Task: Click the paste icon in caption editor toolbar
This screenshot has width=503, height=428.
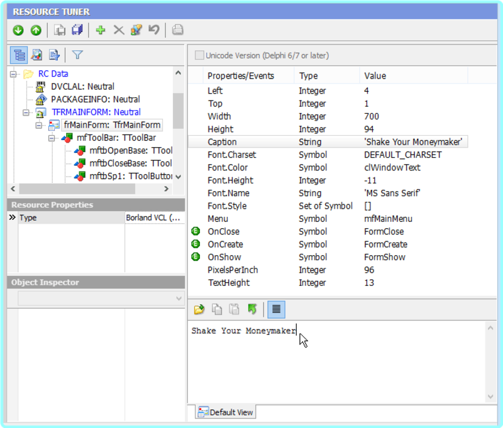Action: tap(234, 309)
